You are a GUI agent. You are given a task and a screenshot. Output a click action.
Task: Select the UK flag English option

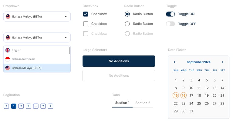pos(37,50)
